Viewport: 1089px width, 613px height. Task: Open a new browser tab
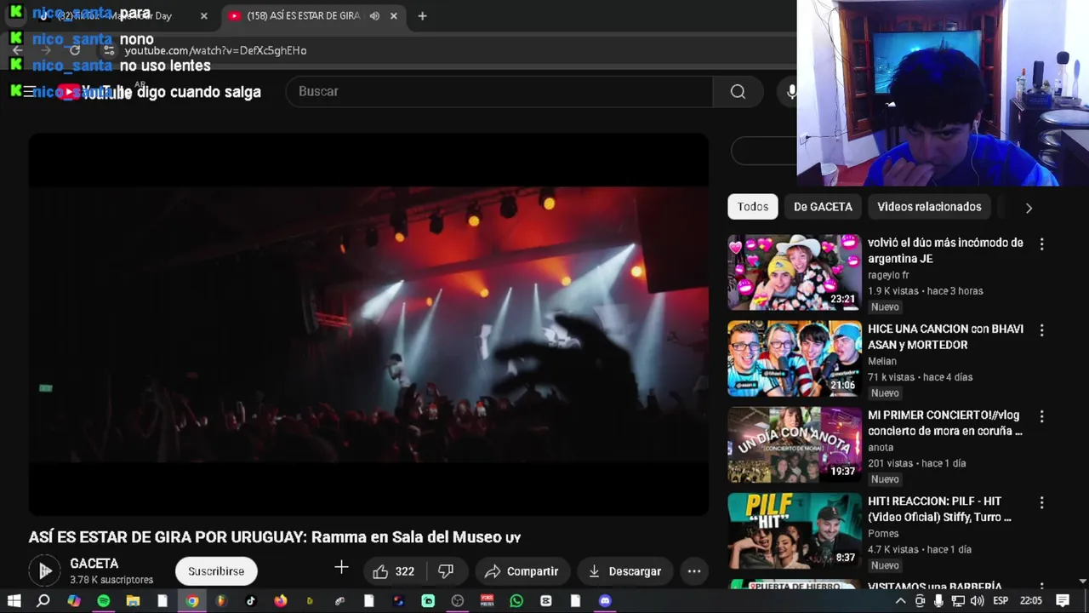[x=422, y=15]
